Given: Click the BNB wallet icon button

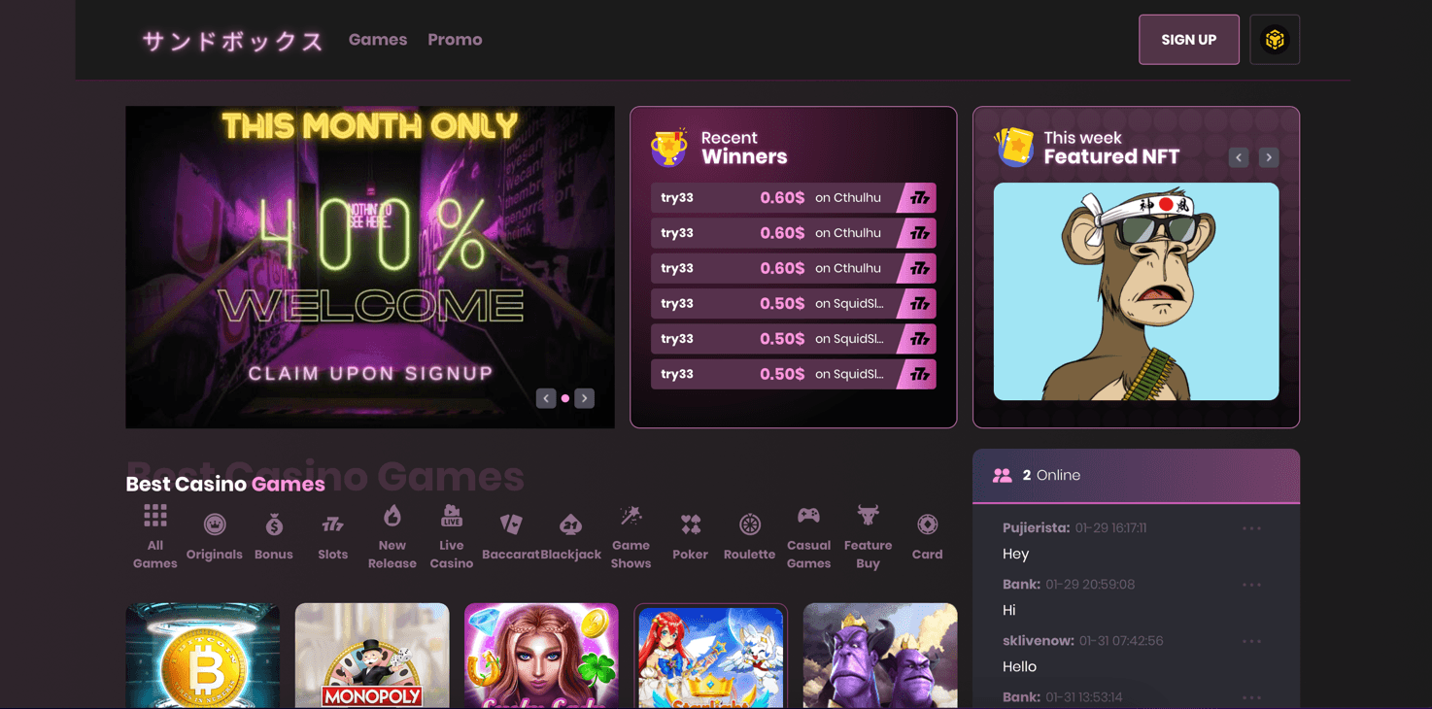Looking at the screenshot, I should coord(1275,40).
